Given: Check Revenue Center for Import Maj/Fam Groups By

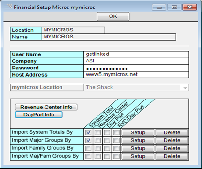Looking at the screenshot, I should coord(97,156).
